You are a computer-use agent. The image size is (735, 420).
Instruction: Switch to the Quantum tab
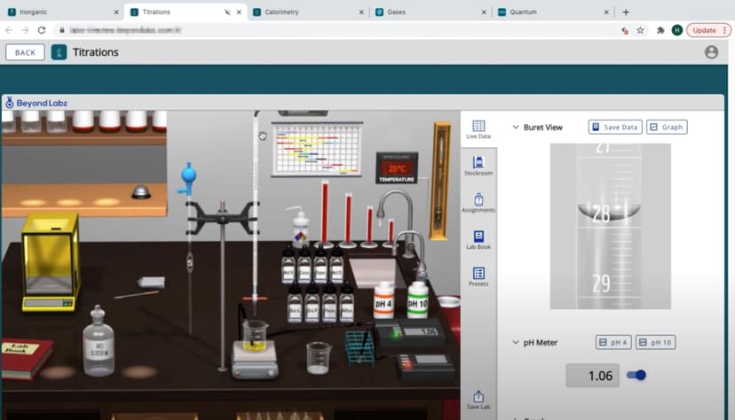click(x=553, y=12)
